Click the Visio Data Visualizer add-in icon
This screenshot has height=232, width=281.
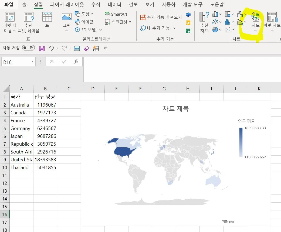pos(188,15)
